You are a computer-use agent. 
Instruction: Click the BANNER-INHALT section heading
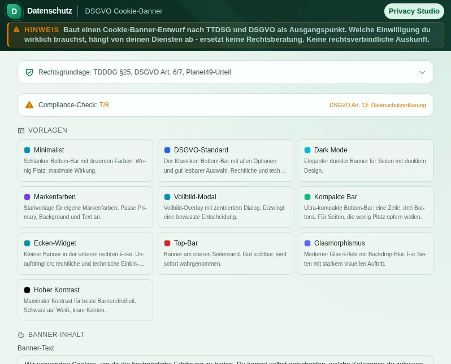coord(56,335)
